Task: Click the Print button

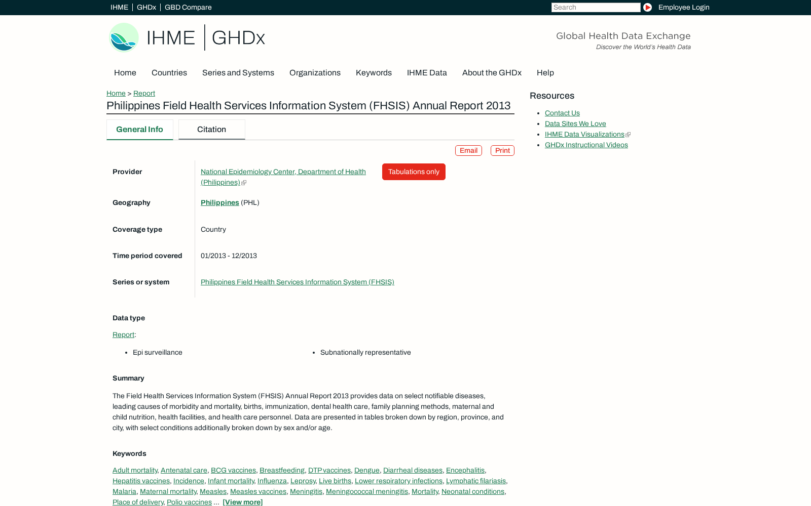Action: coord(502,150)
